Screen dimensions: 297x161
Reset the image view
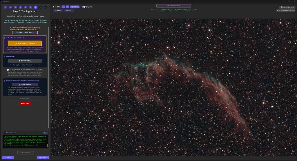point(75,7)
